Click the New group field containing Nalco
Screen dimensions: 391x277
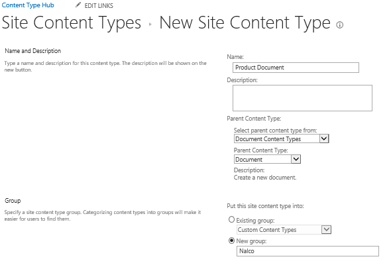(307, 250)
